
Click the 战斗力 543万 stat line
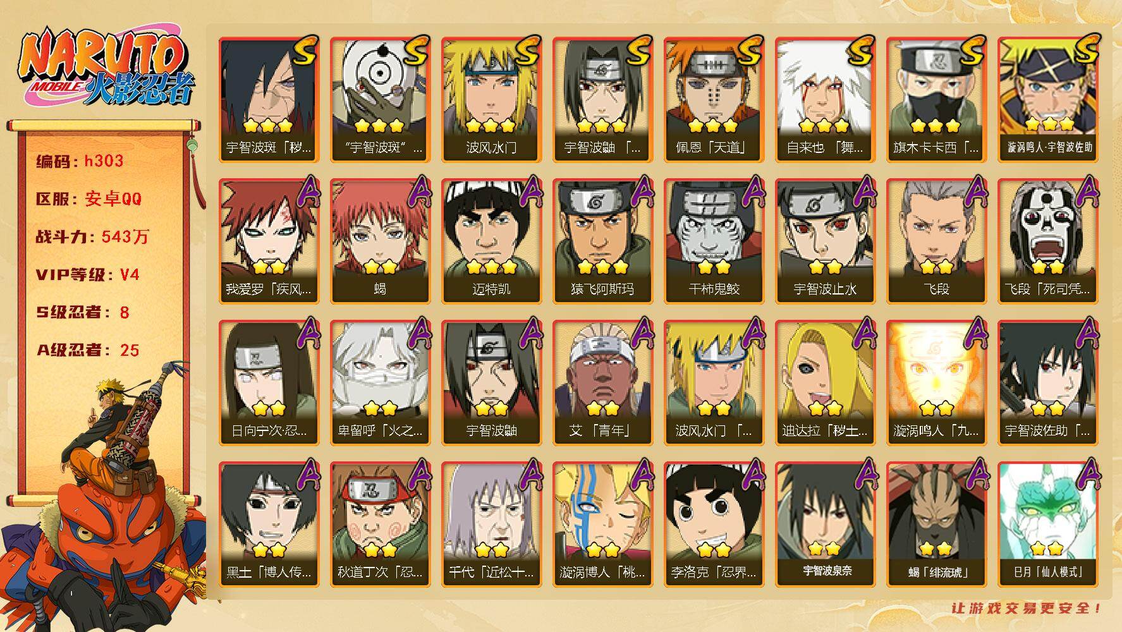click(x=93, y=237)
